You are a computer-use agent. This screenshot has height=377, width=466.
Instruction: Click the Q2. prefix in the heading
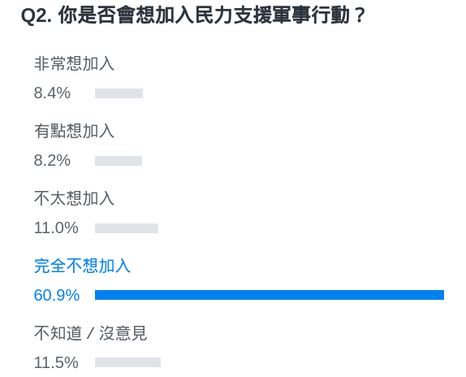[x=37, y=16]
